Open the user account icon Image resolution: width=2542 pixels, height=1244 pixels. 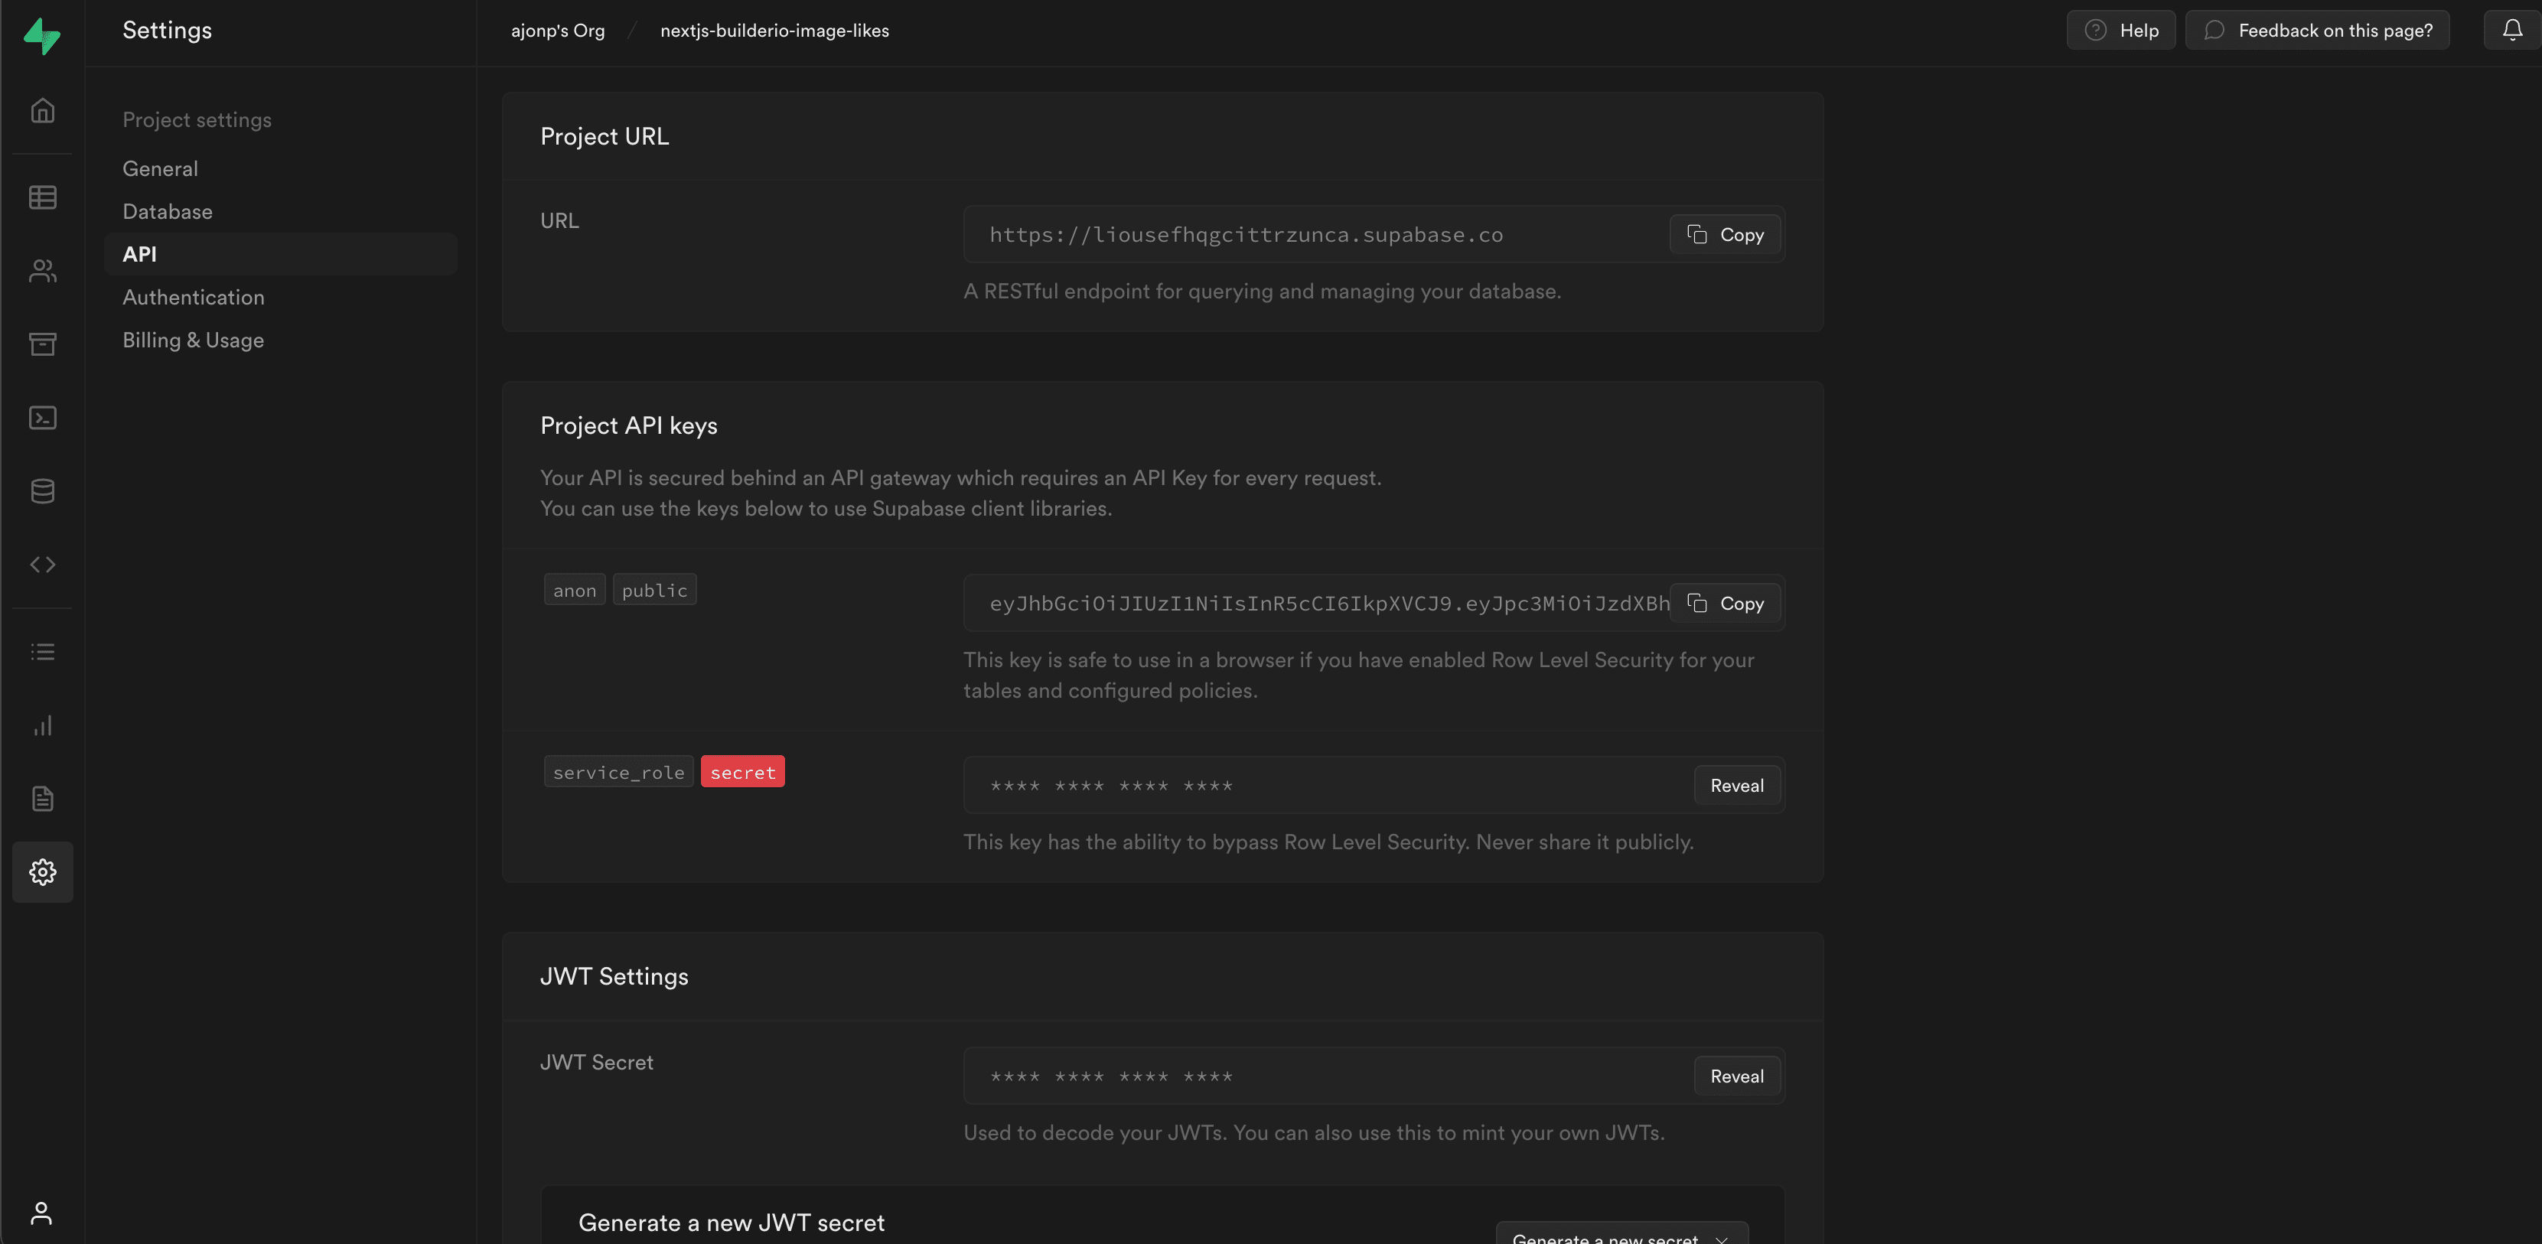[x=41, y=1213]
